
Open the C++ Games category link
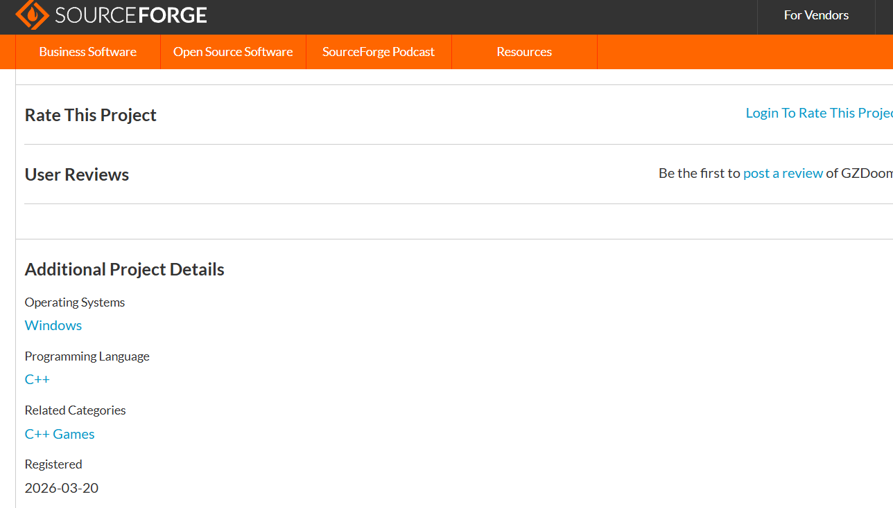click(60, 434)
